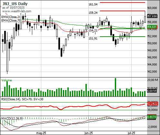Viewport: 160px width, 135px height.
Task: Click the 157,690 last price tag
Action: coord(152,16)
